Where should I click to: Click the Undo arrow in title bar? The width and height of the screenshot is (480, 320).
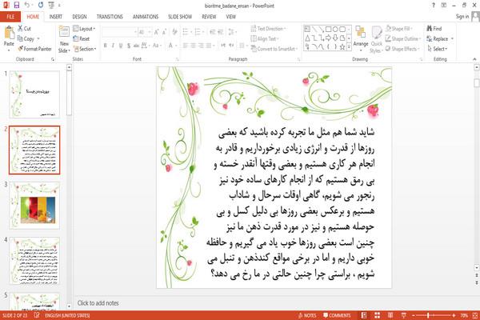tap(27, 6)
